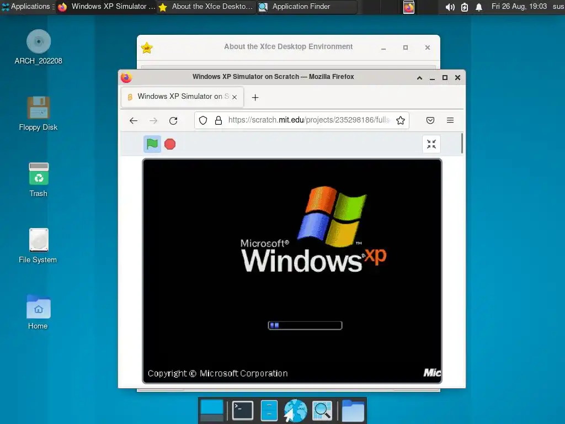Switch to About the Xfce Desktop taskbar button
This screenshot has height=424, width=565.
point(206,7)
